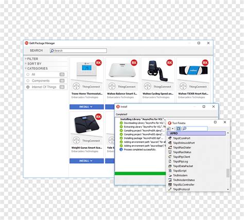
Task: Click the TApdRasDialer component icon
Action: (170, 148)
